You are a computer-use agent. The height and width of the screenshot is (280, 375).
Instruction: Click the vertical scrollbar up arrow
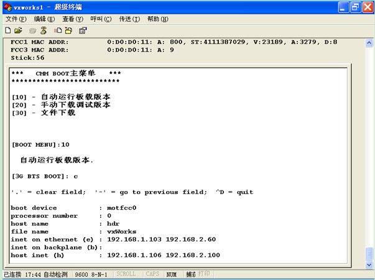[x=369, y=42]
